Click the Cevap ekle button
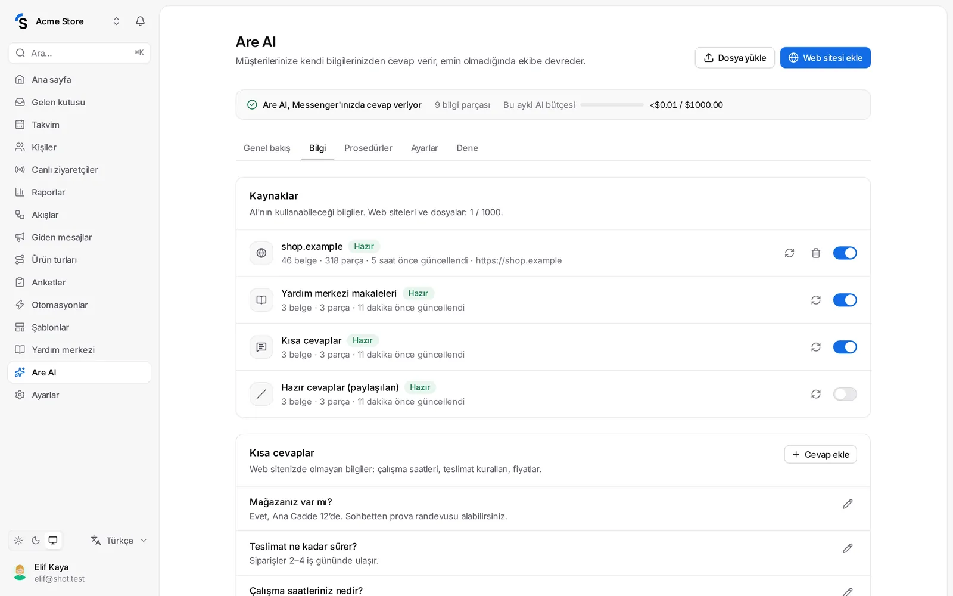953x596 pixels. [x=820, y=454]
